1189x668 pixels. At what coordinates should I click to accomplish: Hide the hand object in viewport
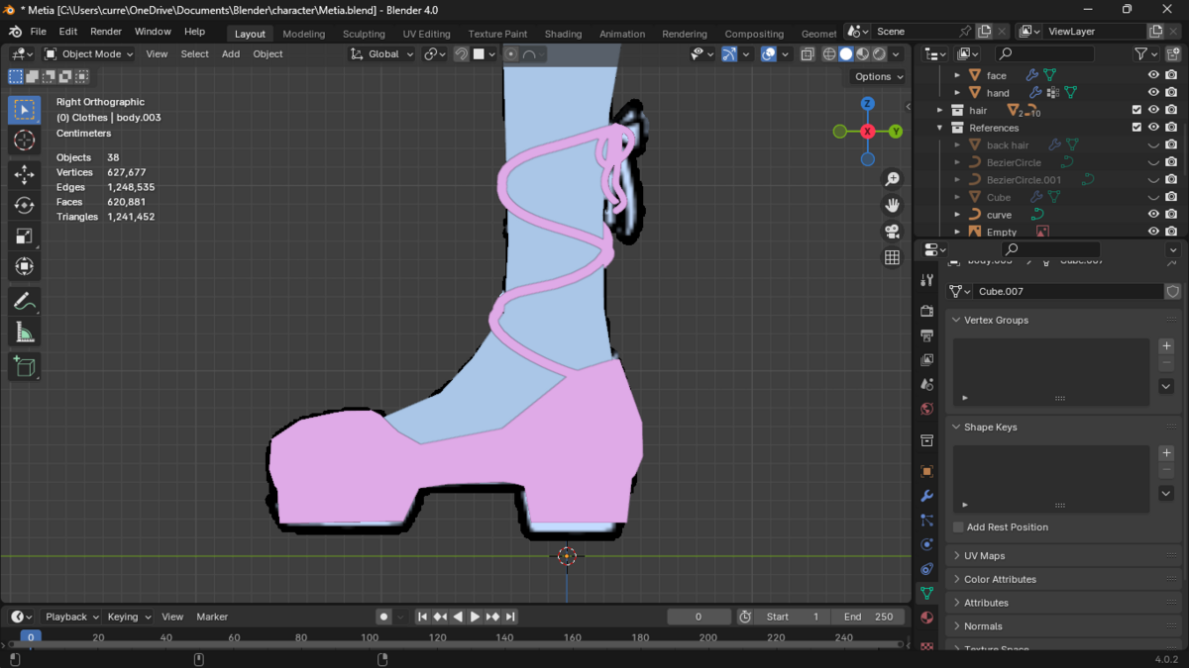point(1153,93)
